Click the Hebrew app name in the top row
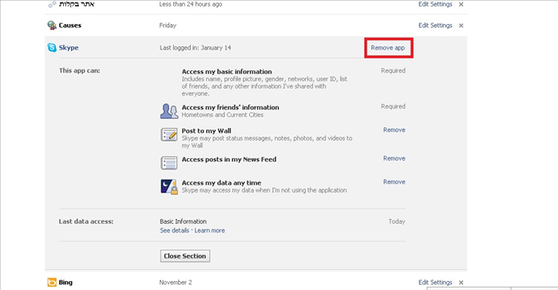558x290 pixels. (x=77, y=4)
